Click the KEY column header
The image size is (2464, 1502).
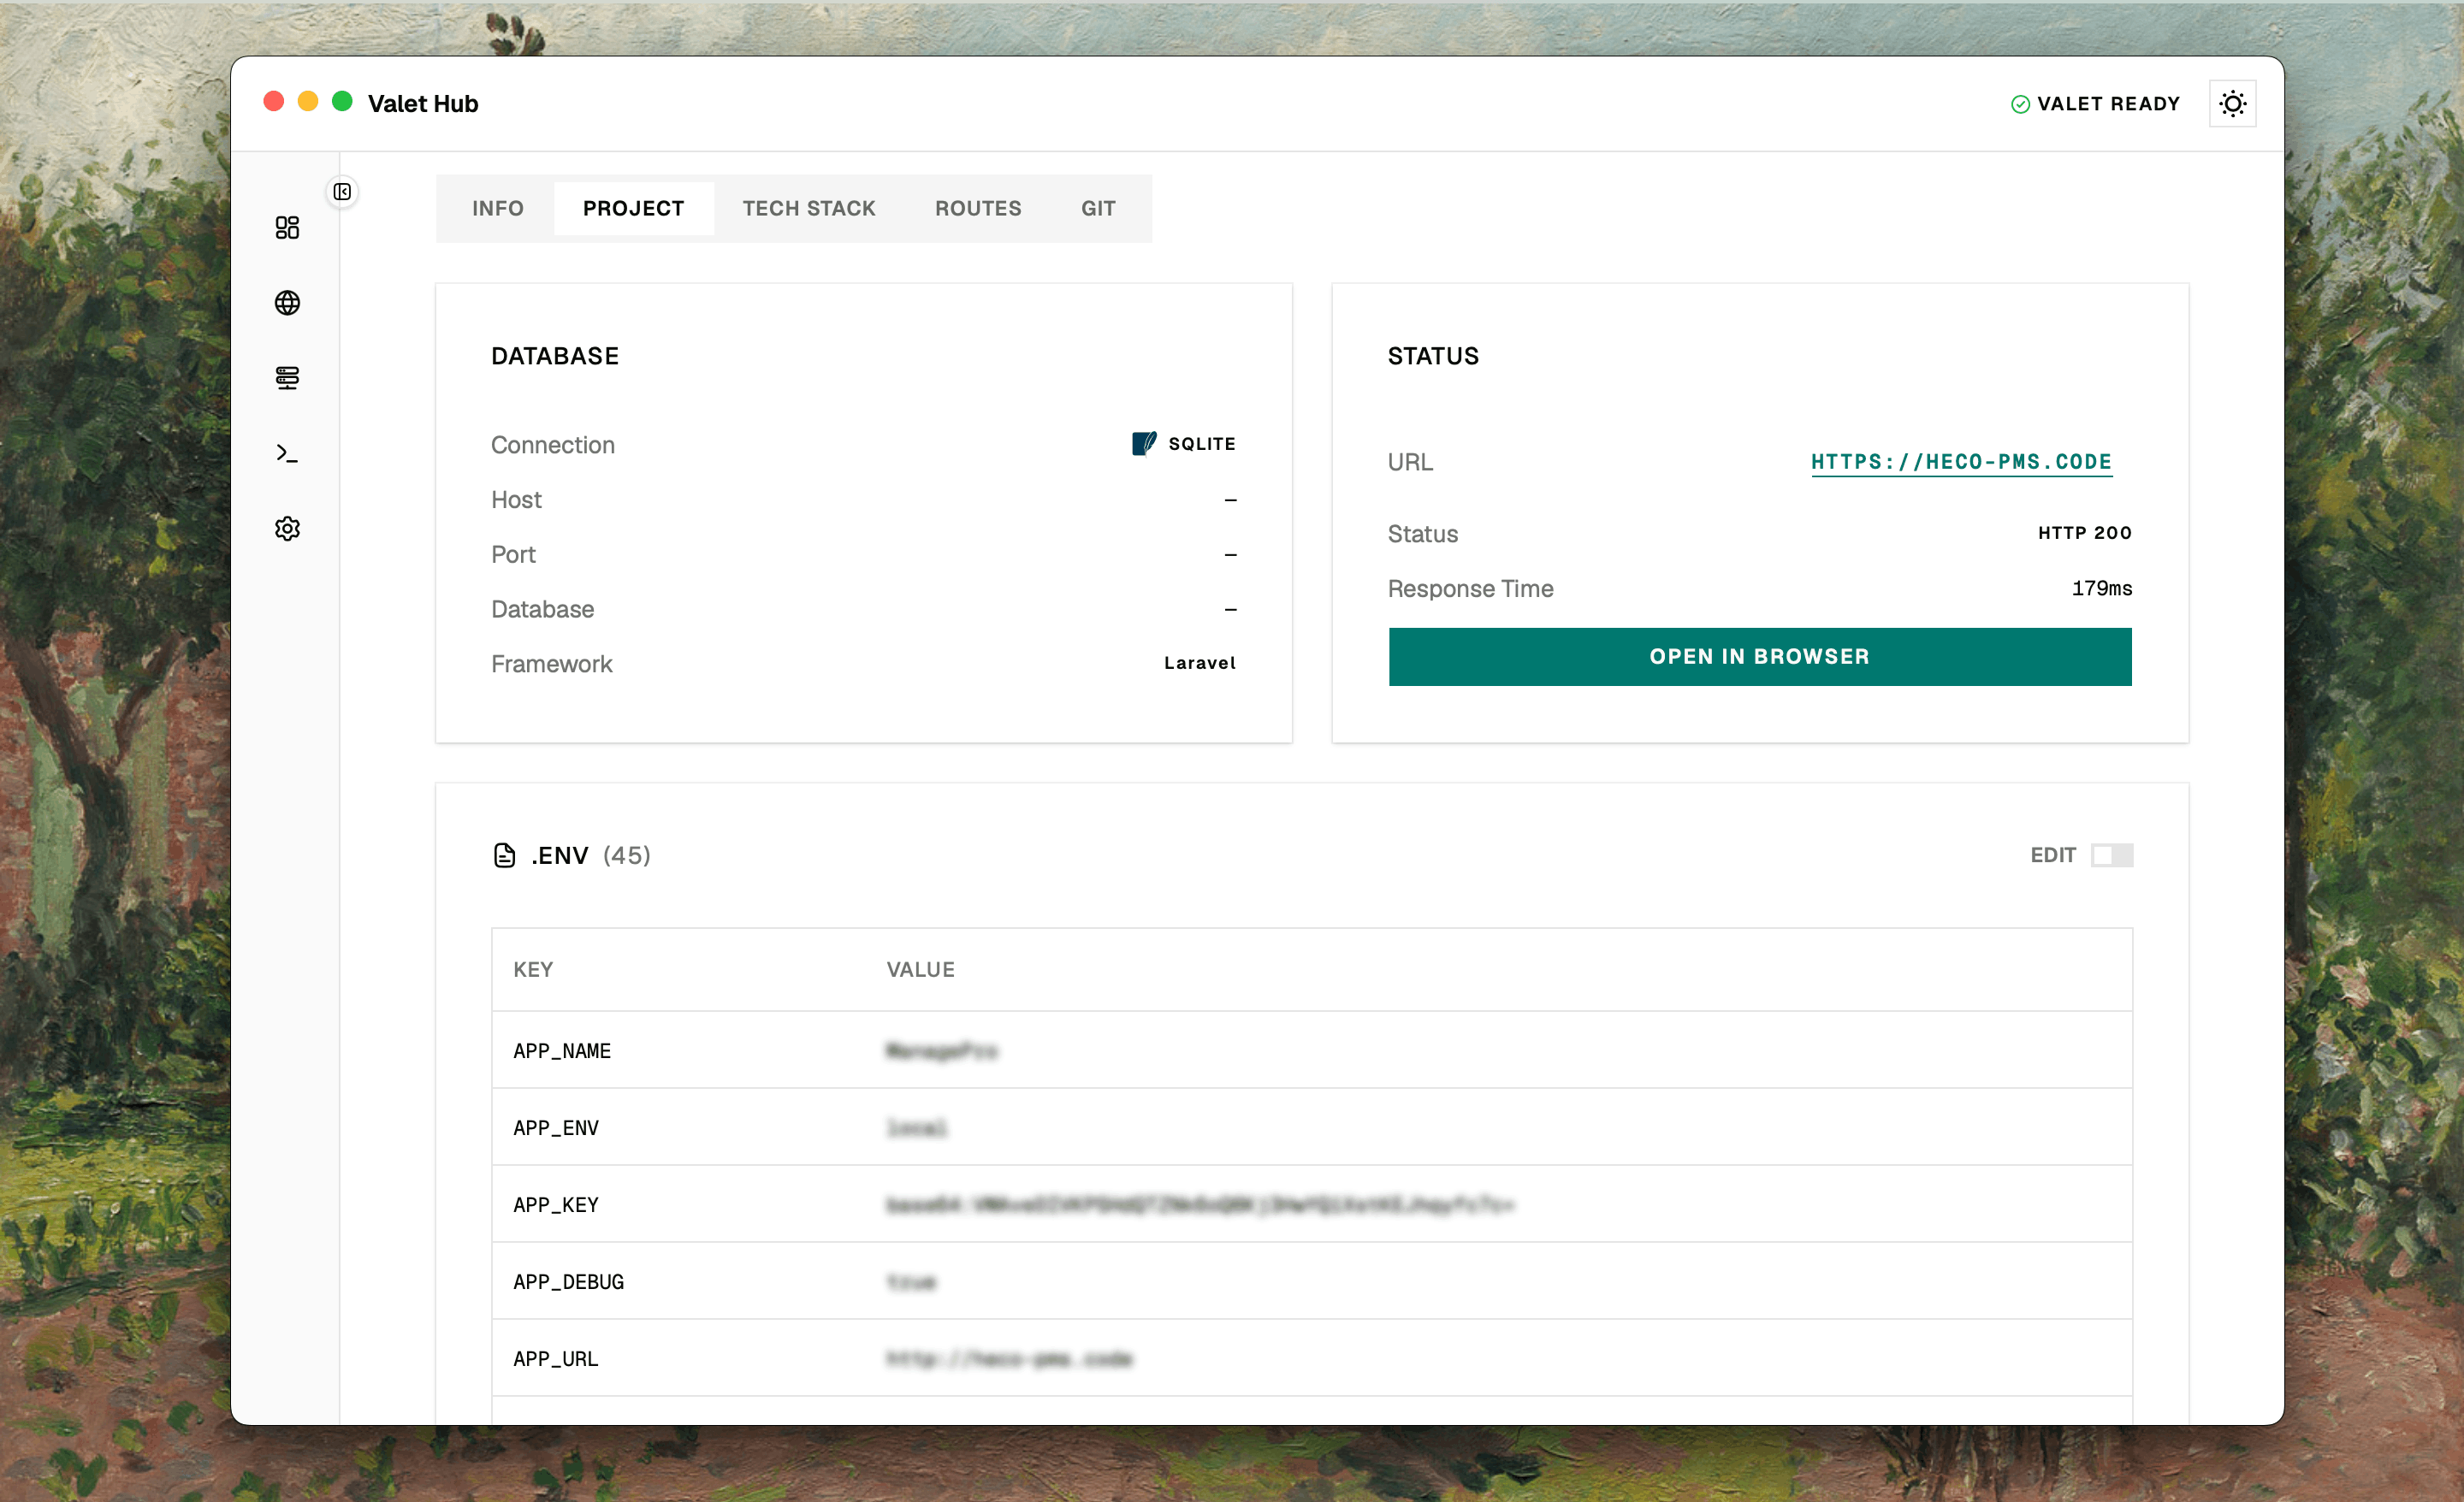click(533, 969)
